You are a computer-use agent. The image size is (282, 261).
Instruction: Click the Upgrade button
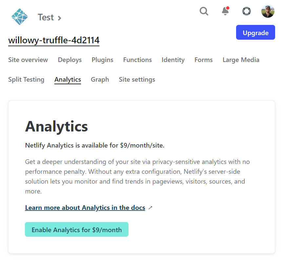255,32
